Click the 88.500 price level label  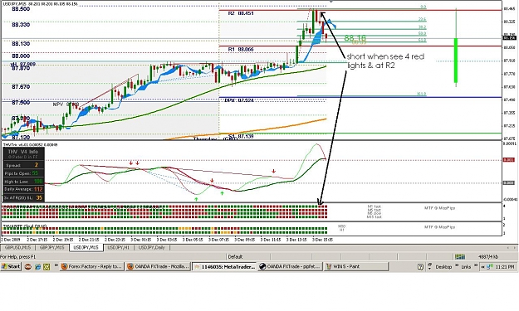coord(21,9)
